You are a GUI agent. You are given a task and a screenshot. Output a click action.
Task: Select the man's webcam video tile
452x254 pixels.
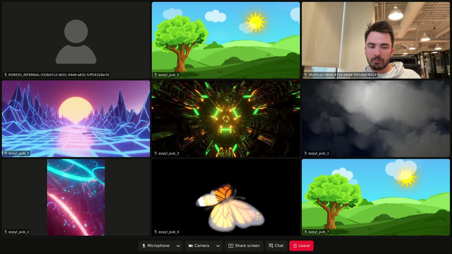[376, 40]
